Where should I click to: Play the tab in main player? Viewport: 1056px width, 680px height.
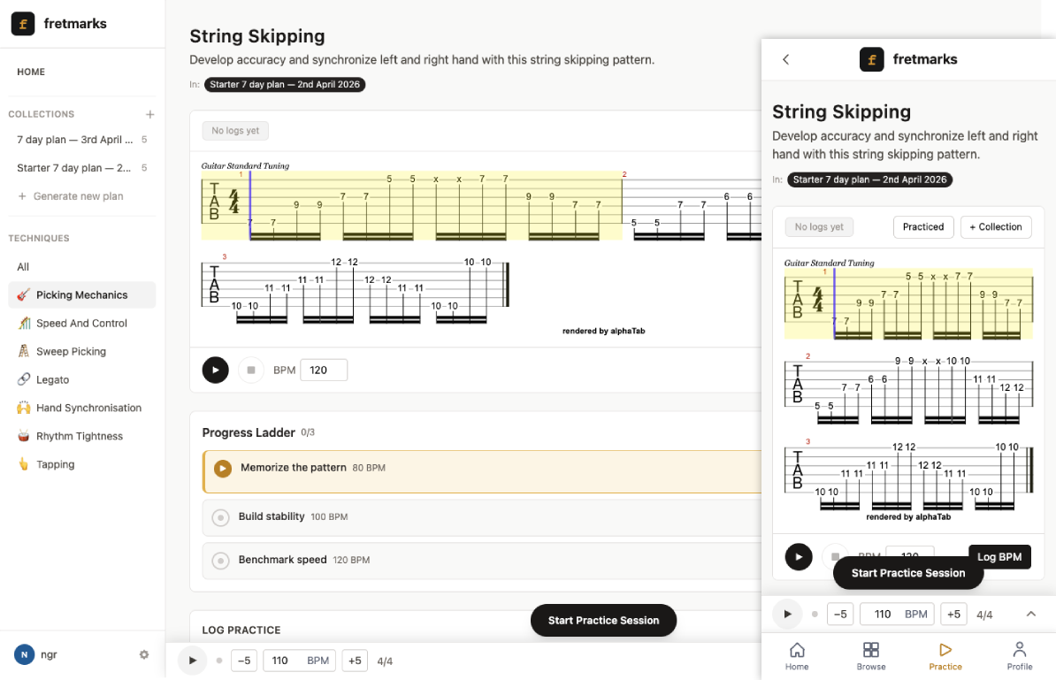[x=215, y=370]
